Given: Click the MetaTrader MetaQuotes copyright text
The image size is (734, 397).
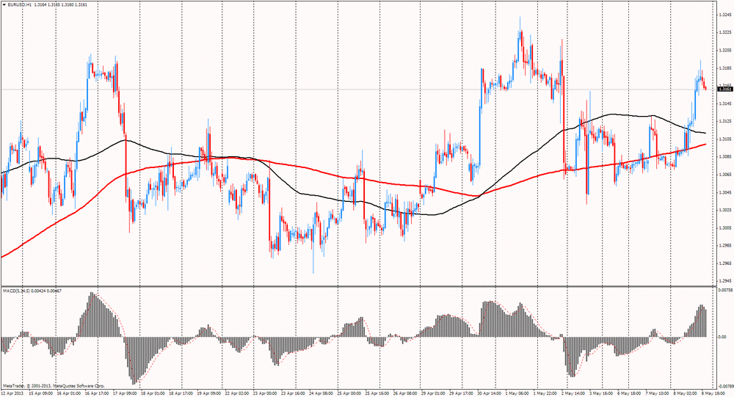Looking at the screenshot, I should [x=54, y=387].
